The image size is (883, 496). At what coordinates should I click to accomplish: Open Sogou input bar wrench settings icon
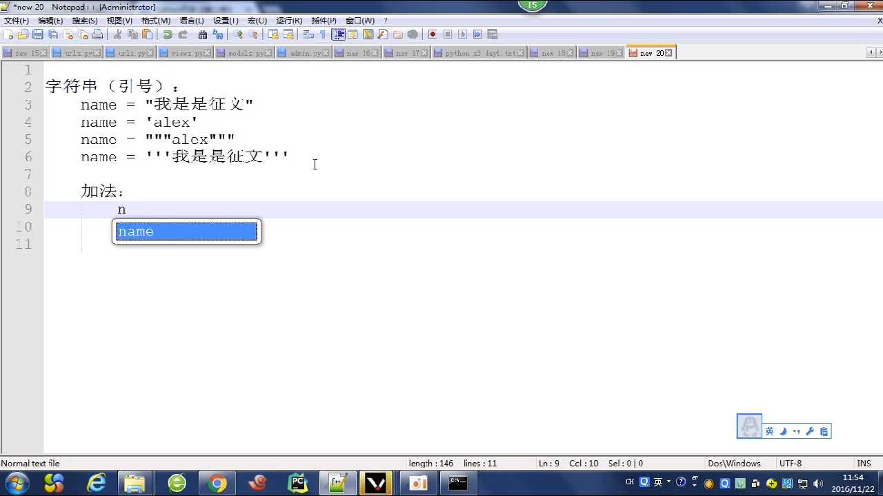[x=810, y=431]
